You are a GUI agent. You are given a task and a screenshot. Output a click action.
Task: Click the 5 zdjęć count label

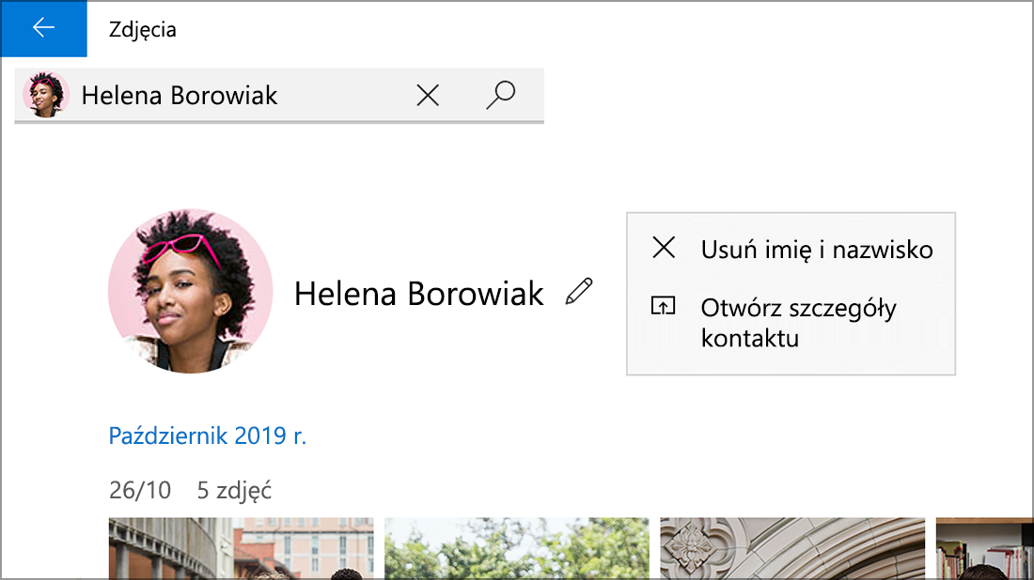point(234,491)
